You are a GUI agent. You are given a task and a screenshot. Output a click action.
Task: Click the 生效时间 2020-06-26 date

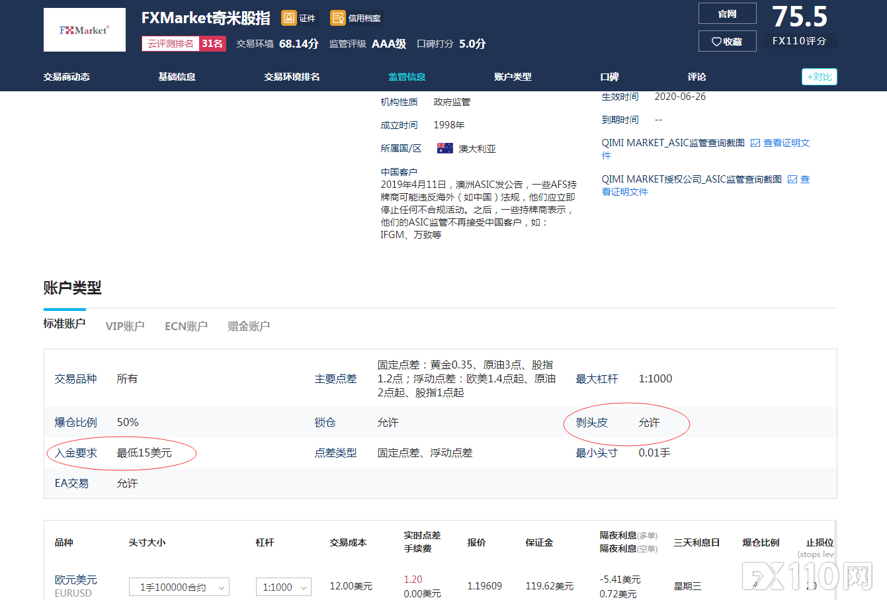[680, 97]
